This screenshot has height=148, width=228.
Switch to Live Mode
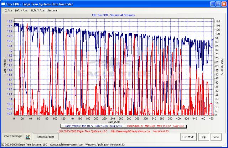click(x=188, y=137)
